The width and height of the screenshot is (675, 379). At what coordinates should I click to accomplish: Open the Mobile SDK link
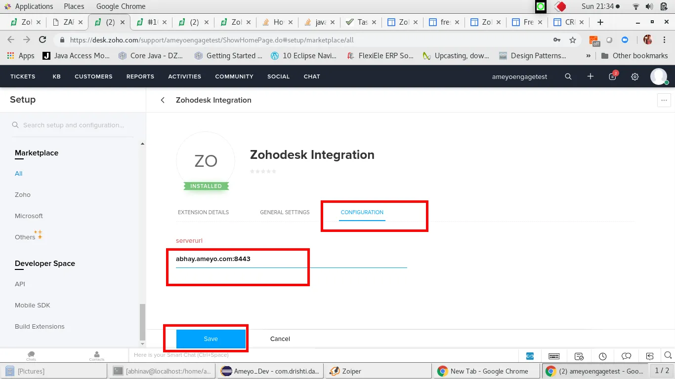pos(33,305)
